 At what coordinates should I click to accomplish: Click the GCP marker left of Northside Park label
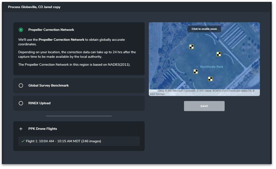196,71
